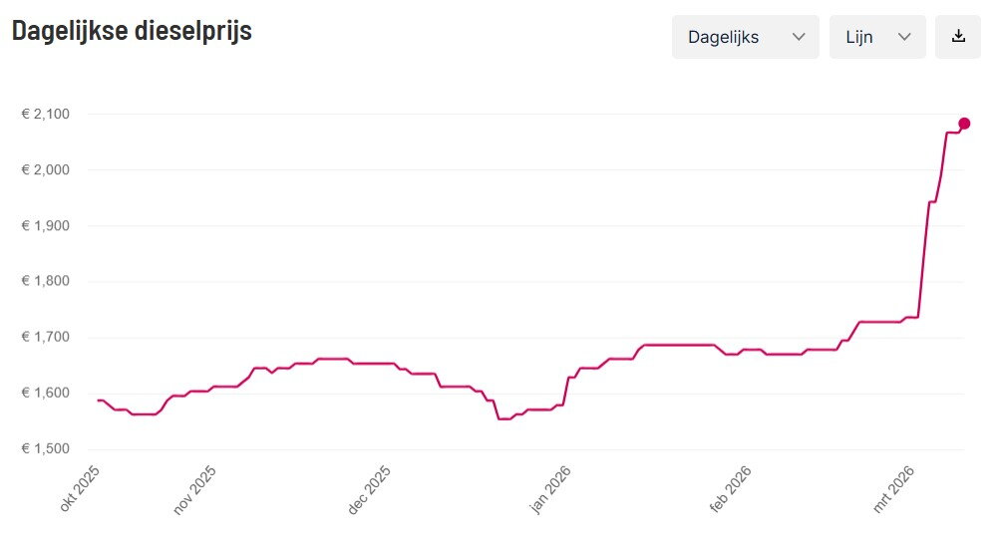The image size is (999, 550).
Task: Click the dec 2025 axis label
Action: pos(368,489)
